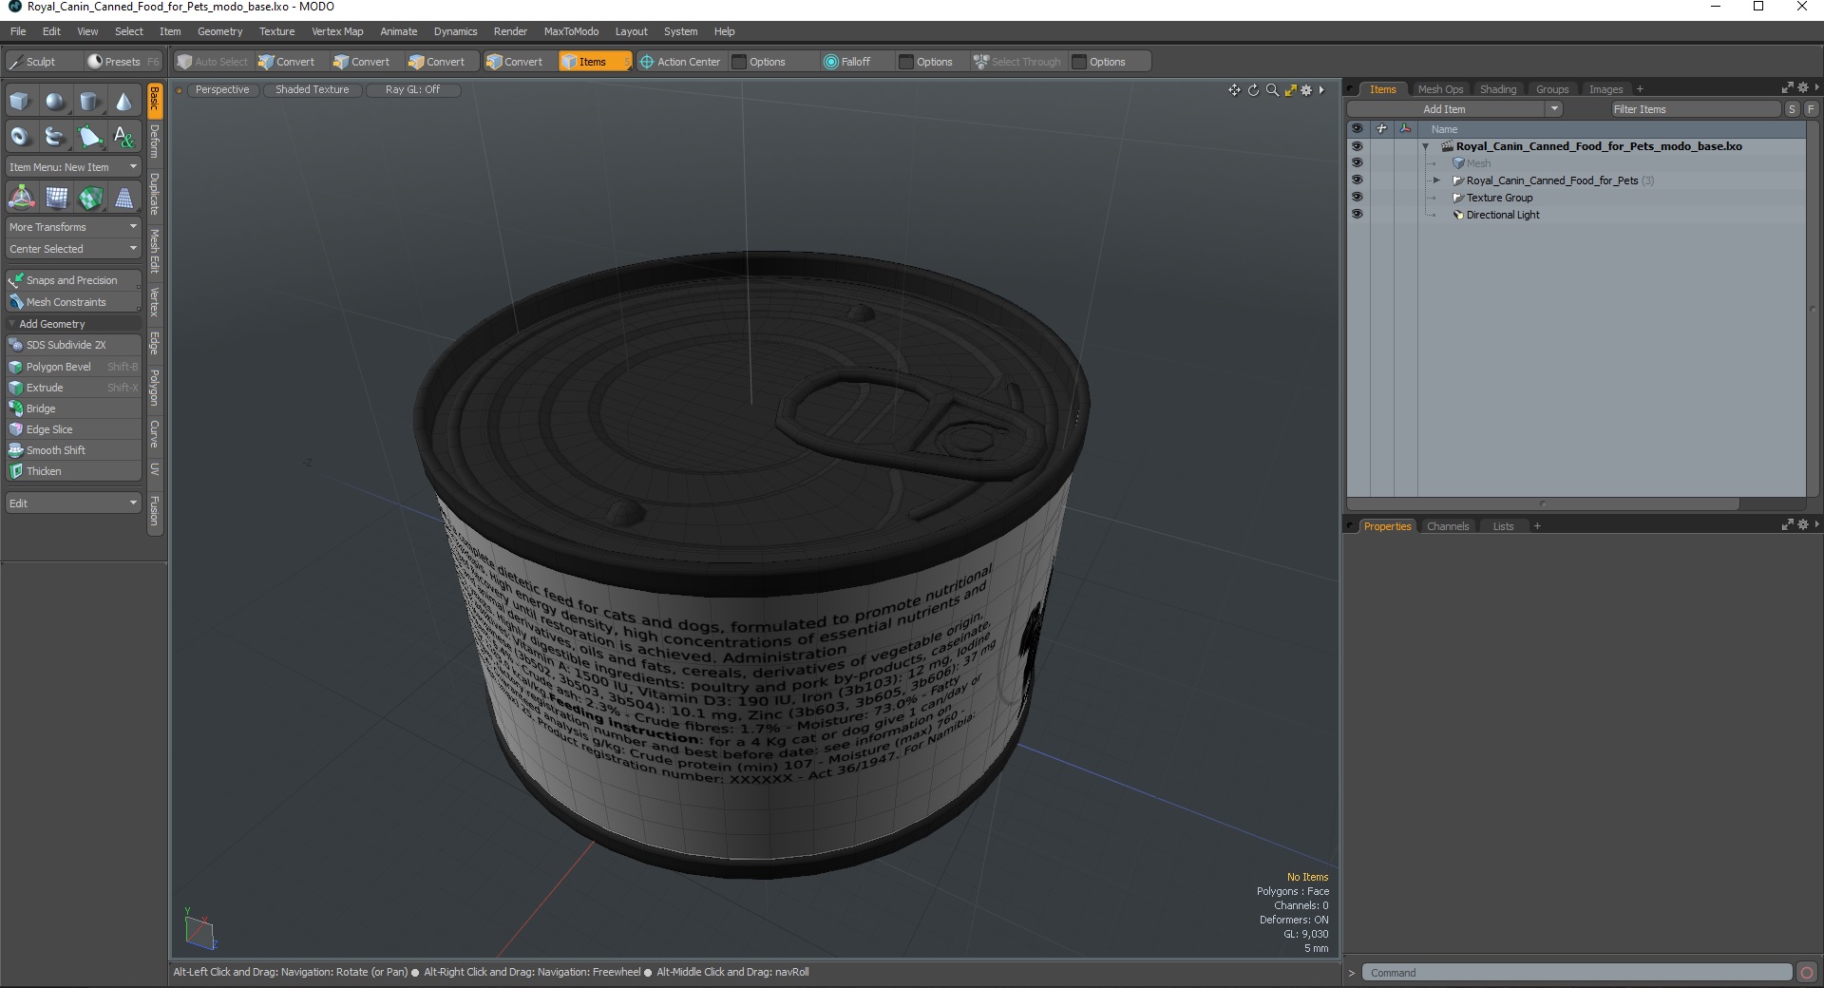1824x988 pixels.
Task: Click the Bridge button
Action: tap(74, 408)
